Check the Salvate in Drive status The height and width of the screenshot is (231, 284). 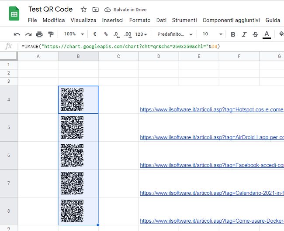pos(125,10)
